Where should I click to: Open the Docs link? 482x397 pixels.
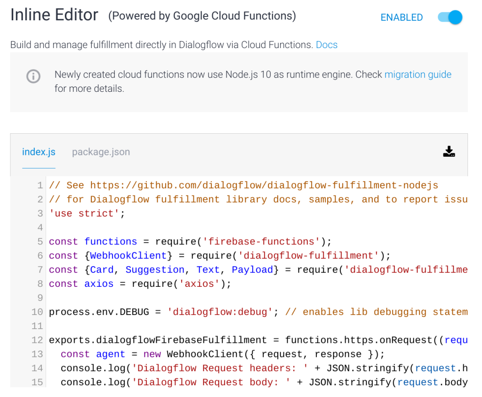(x=327, y=45)
